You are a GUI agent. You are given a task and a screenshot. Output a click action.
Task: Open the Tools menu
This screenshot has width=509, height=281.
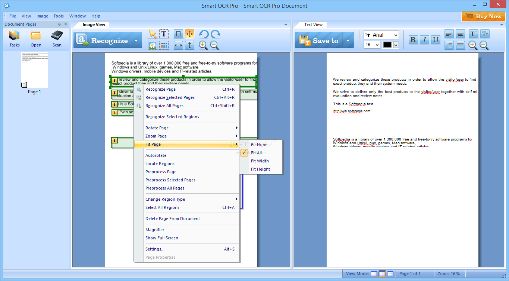(59, 16)
